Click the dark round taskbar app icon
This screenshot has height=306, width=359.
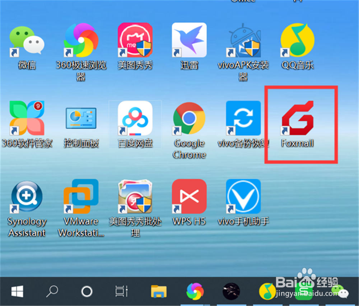(x=231, y=291)
